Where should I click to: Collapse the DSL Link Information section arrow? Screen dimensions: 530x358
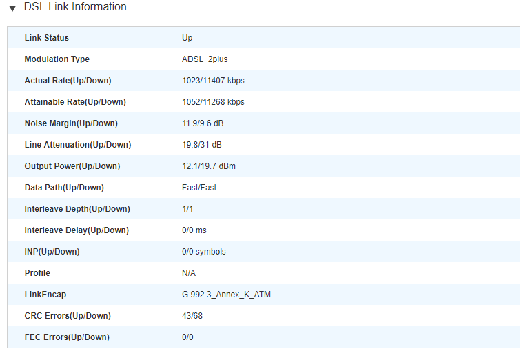pyautogui.click(x=12, y=8)
